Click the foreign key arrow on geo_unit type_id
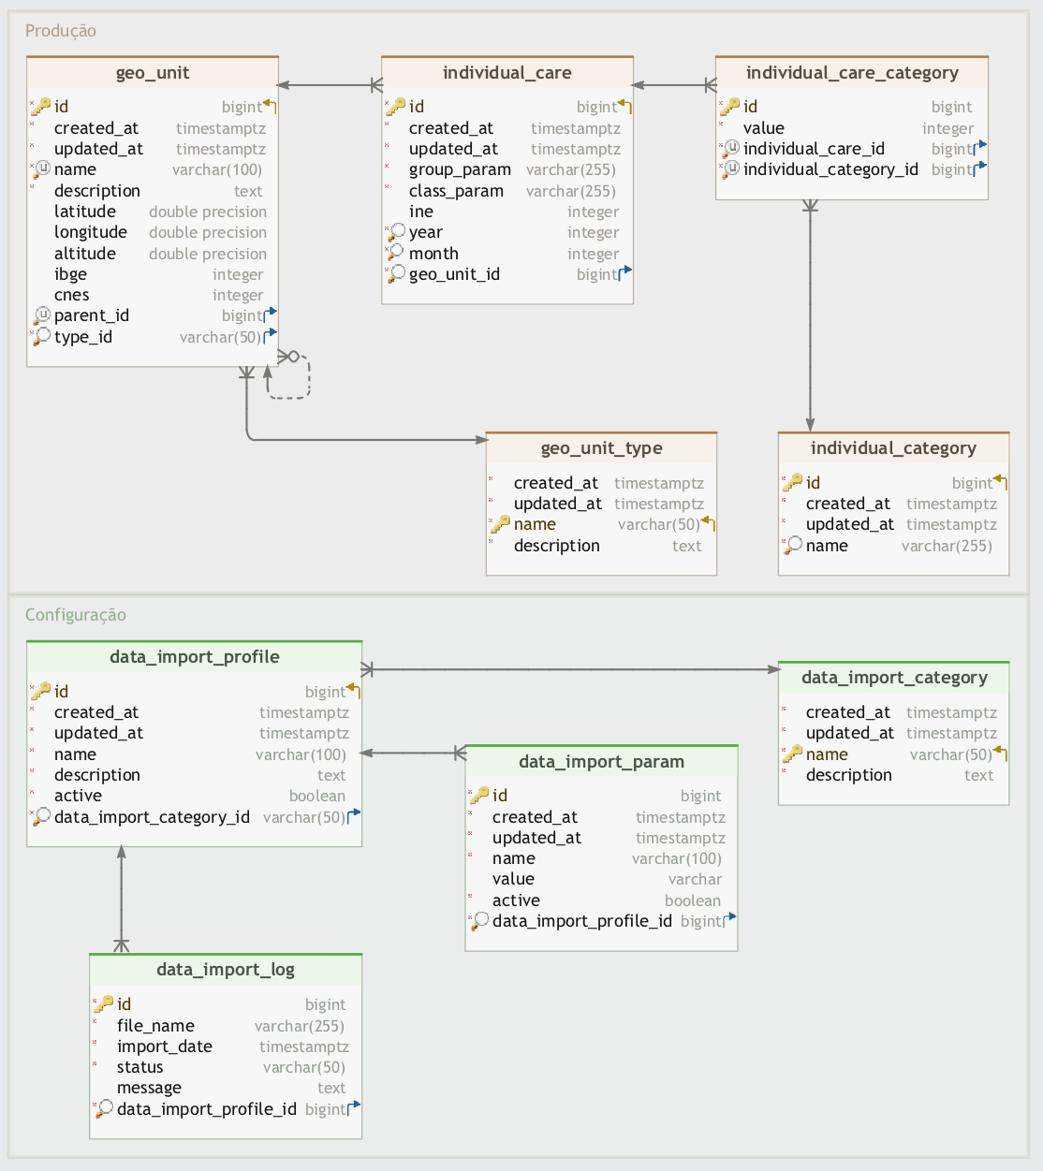The width and height of the screenshot is (1043, 1171). (271, 334)
